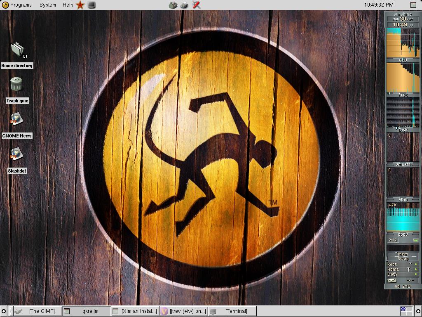
Task: Toggle the Data mount indicator light
Action: pos(416,274)
